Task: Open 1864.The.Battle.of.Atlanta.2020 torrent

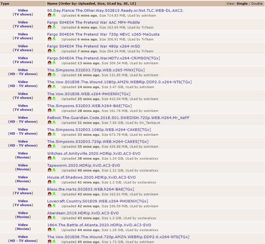Action: point(99,225)
